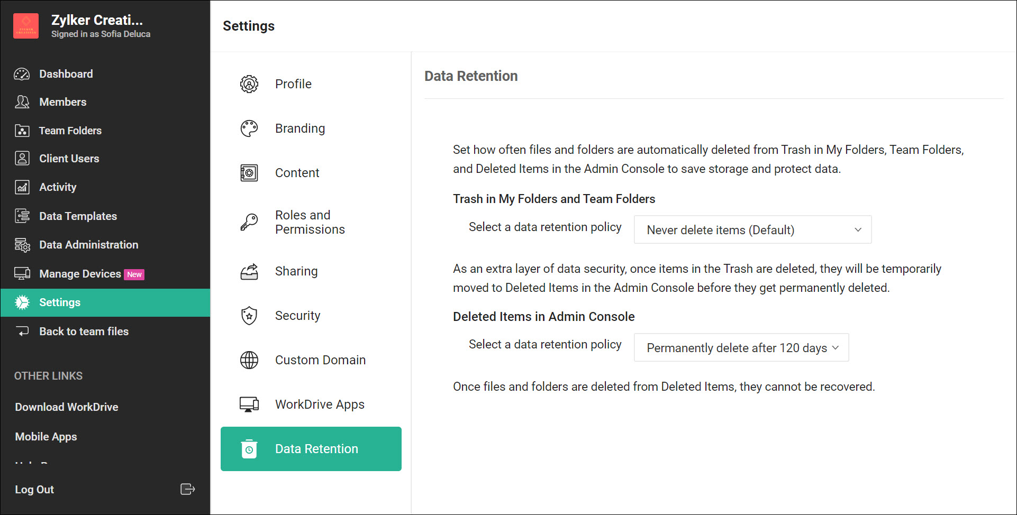Screen dimensions: 1017x515
Task: Click the Branding palette icon
Action: pyautogui.click(x=249, y=128)
